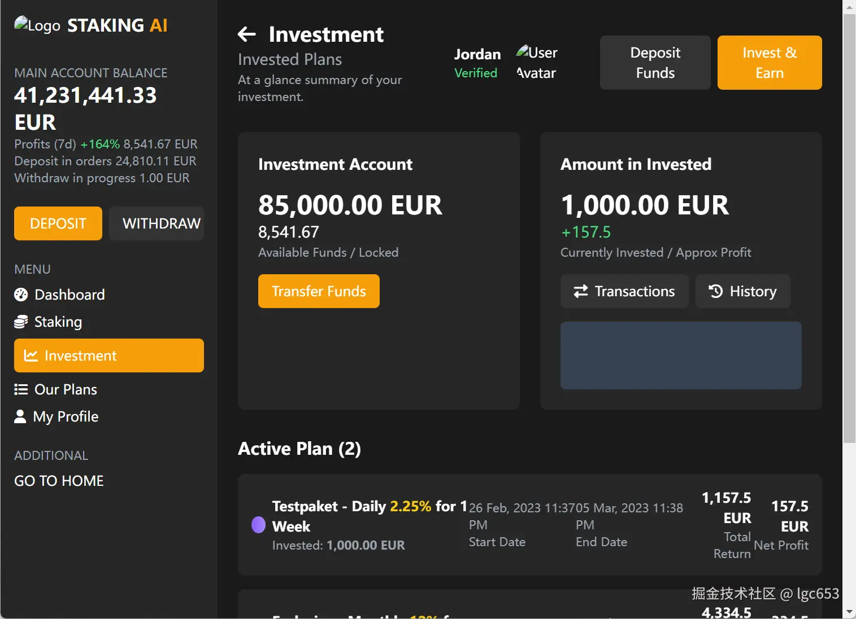Open the Transactions list
Image resolution: width=856 pixels, height=619 pixels.
coord(624,291)
